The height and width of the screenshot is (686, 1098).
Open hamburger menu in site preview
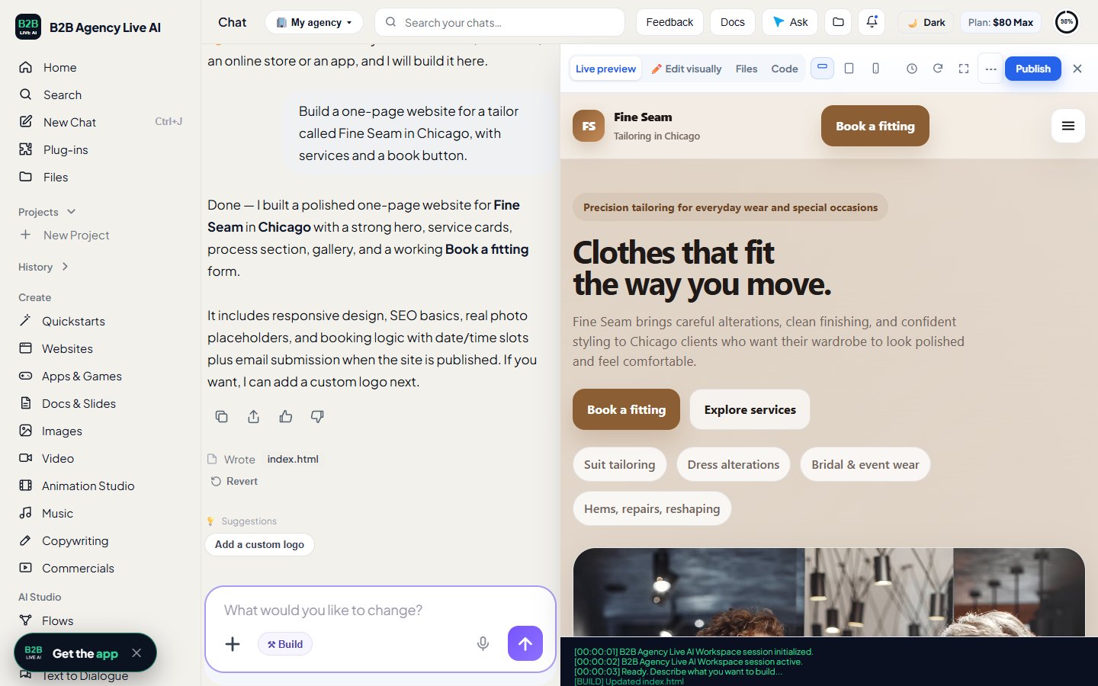1068,126
